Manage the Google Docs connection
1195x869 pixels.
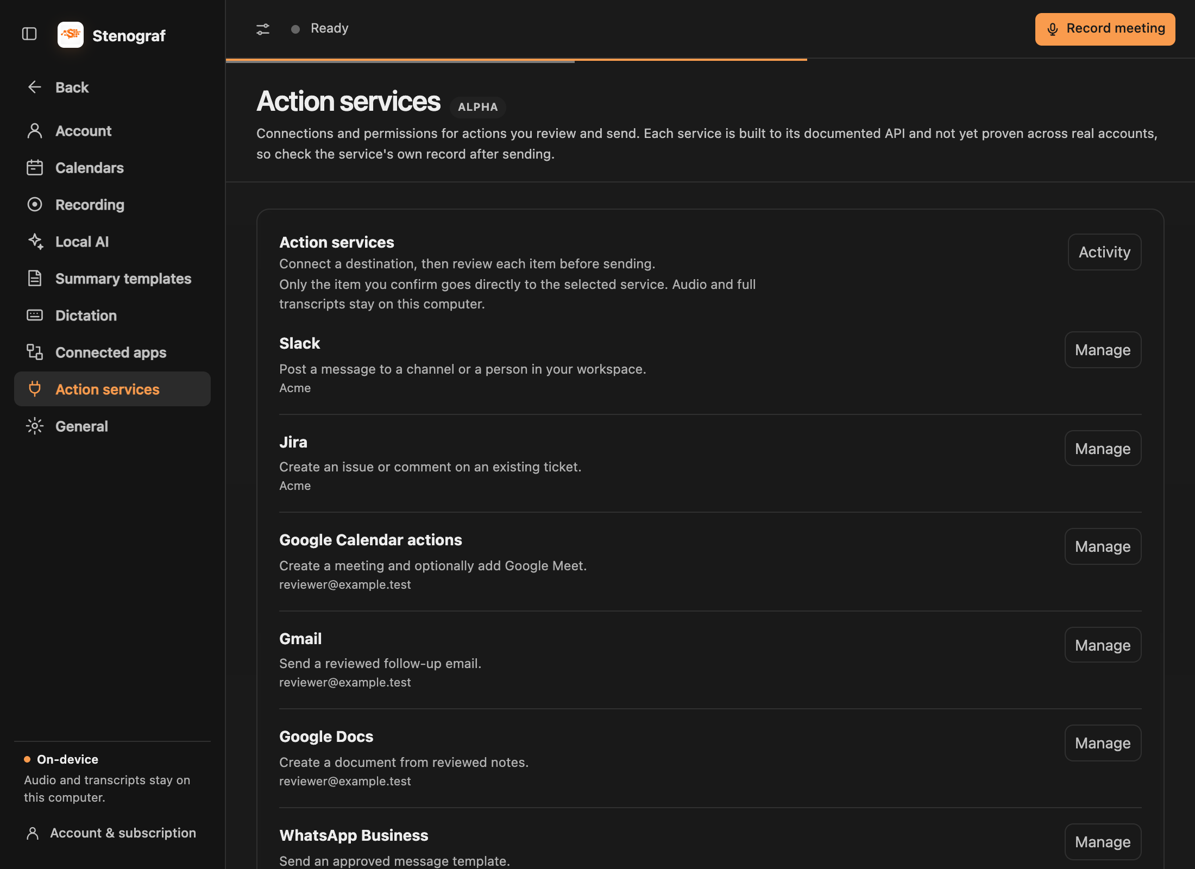tap(1103, 743)
